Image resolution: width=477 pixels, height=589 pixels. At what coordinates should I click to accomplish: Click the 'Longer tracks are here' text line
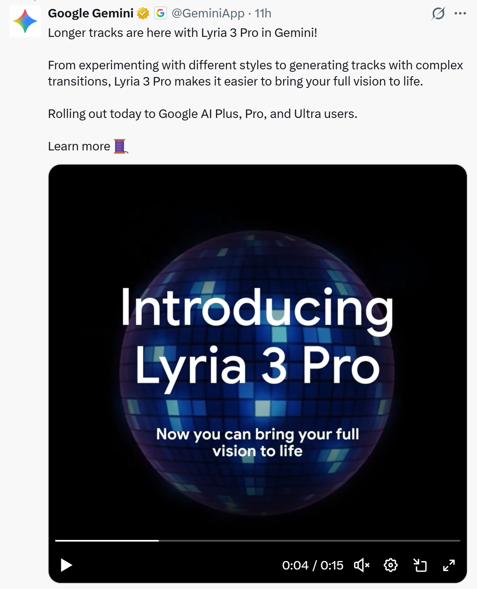pos(182,33)
